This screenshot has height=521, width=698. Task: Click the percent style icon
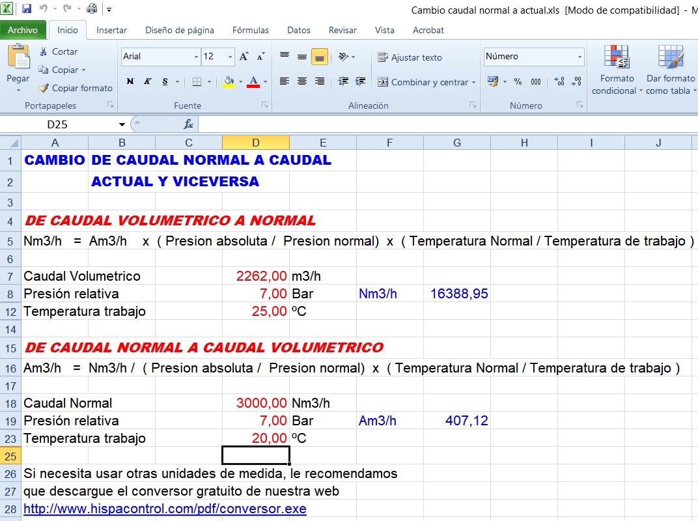[x=518, y=81]
